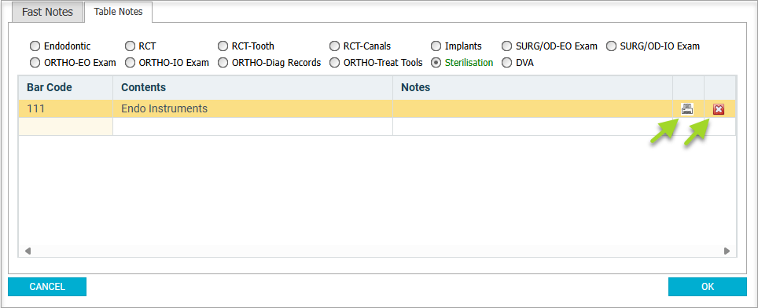The height and width of the screenshot is (308, 758).
Task: Select the Sterilisation radio button
Action: (x=436, y=63)
